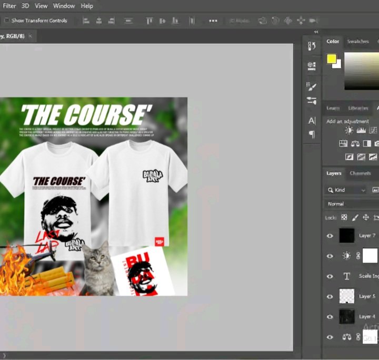The width and height of the screenshot is (379, 360).
Task: Open the History panel icon
Action: pyautogui.click(x=312, y=46)
